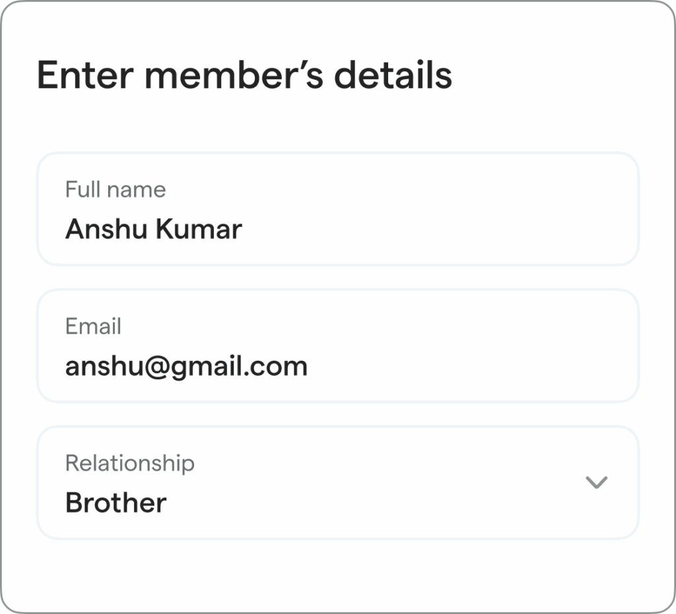
Task: Click the "Relationship" field label
Action: [x=129, y=463]
